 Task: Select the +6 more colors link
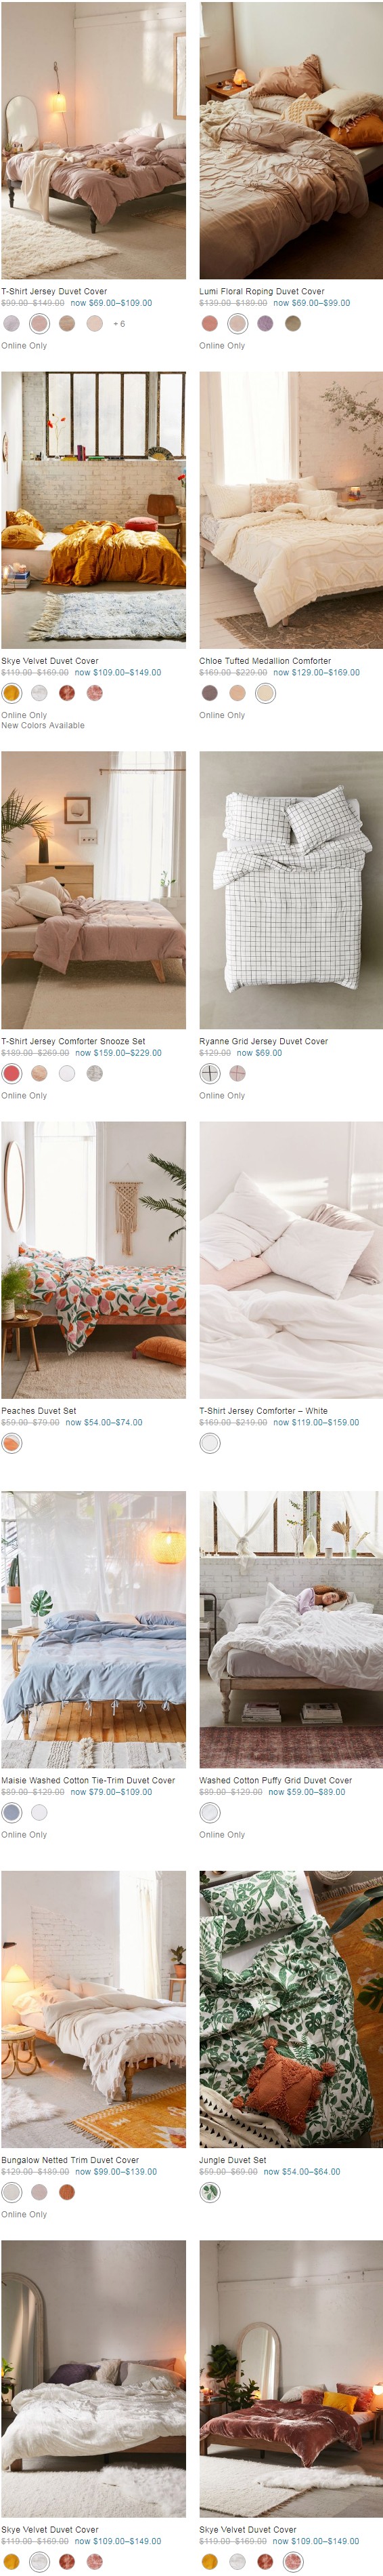(118, 324)
